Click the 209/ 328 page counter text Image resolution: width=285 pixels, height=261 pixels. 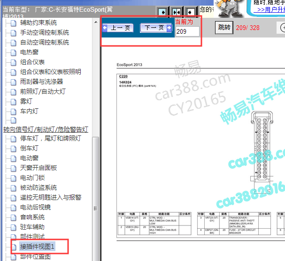click(x=248, y=28)
